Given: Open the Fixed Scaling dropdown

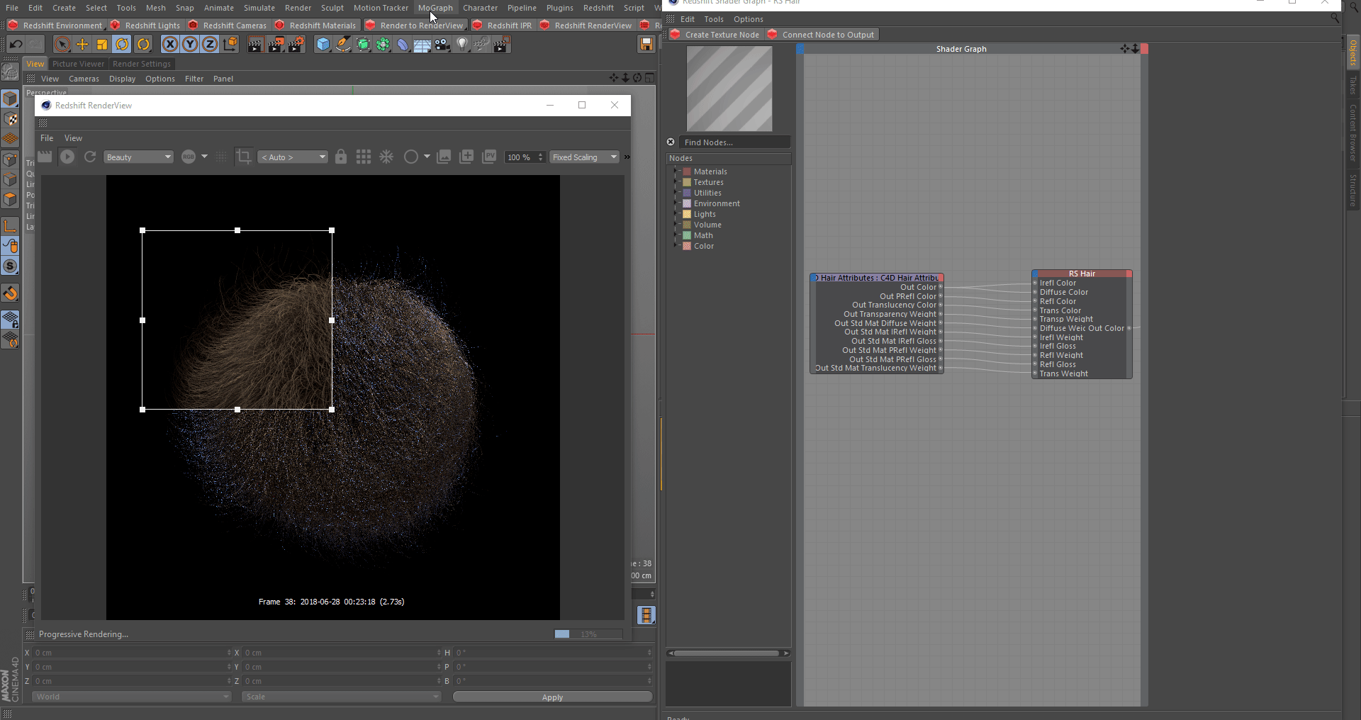Looking at the screenshot, I should coord(585,157).
